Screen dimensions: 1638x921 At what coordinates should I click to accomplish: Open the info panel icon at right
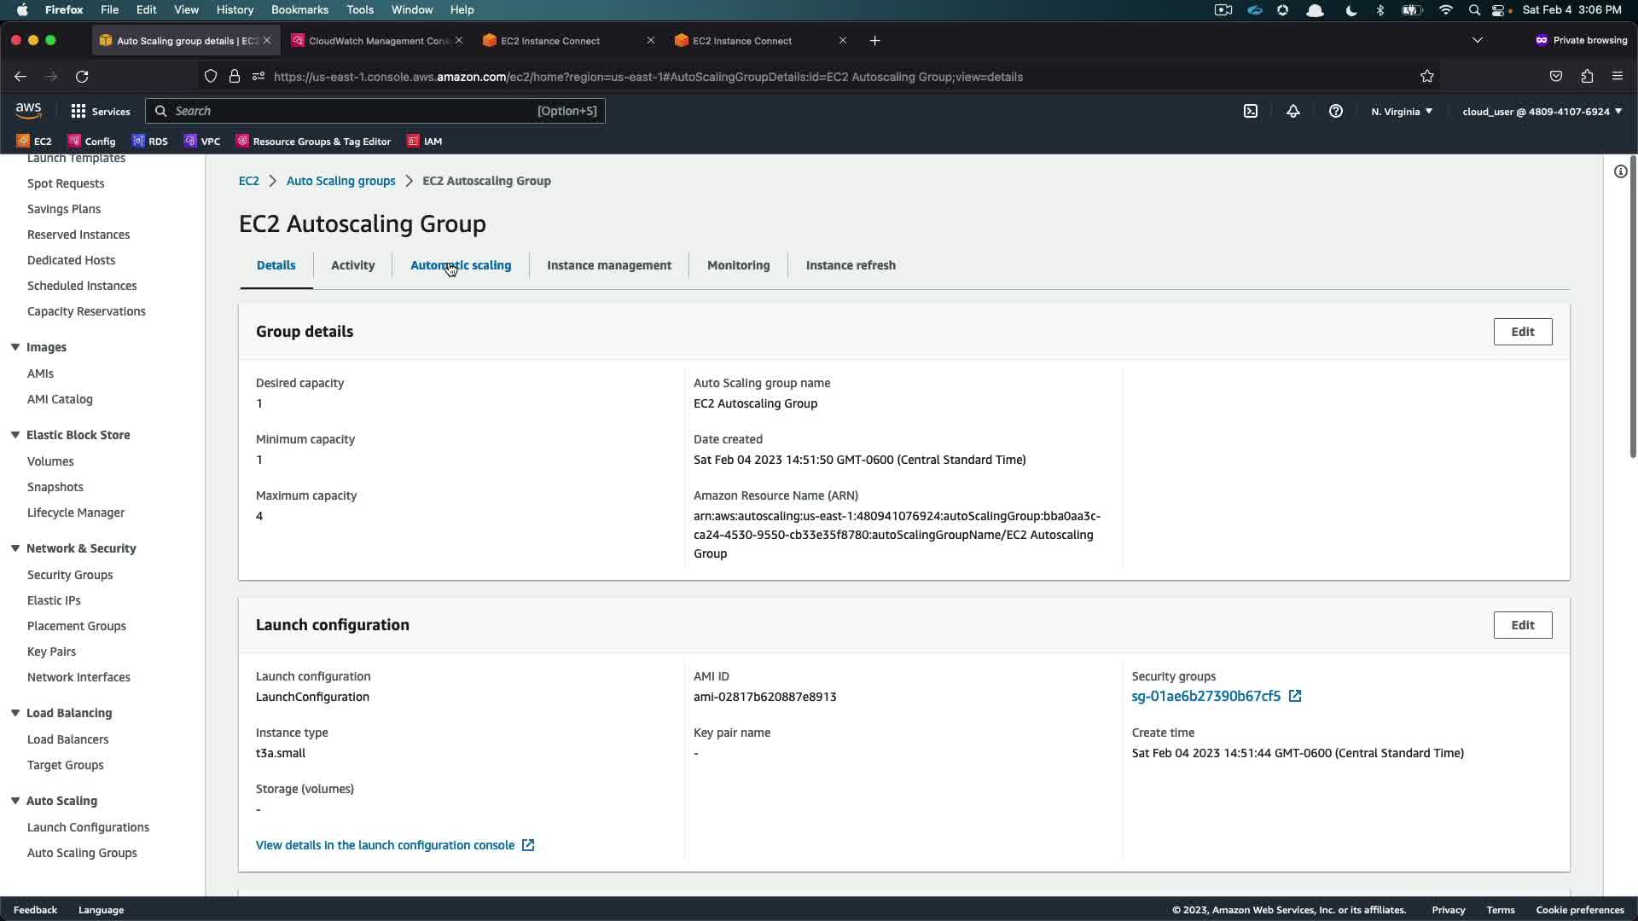(1620, 171)
